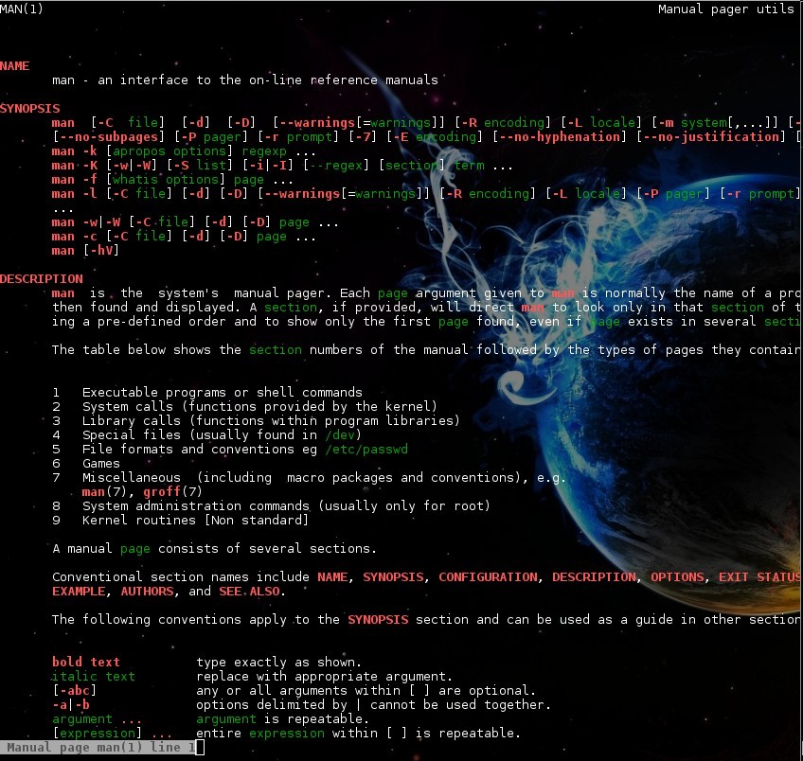
Task: Click the '--regex' option text
Action: pos(336,166)
